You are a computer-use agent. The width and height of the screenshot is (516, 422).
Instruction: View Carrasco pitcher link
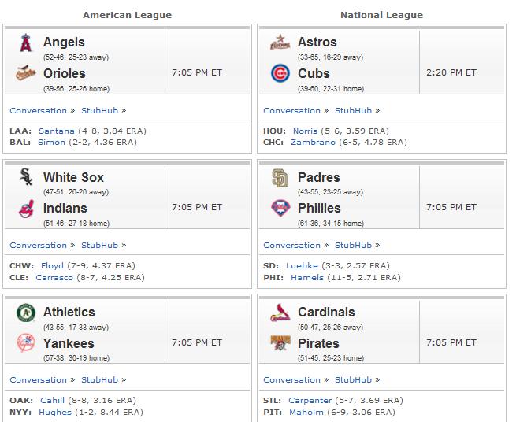pos(54,277)
